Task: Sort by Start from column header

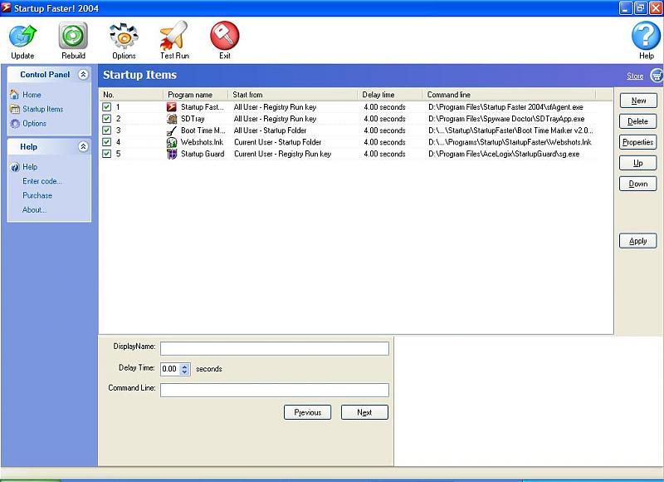Action: point(293,95)
